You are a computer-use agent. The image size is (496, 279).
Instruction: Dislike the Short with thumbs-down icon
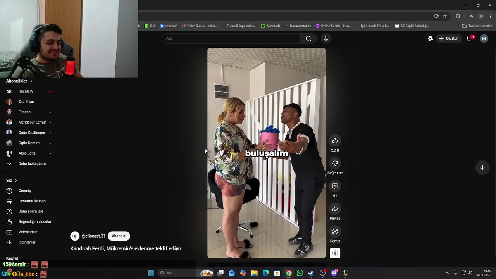coord(335,164)
